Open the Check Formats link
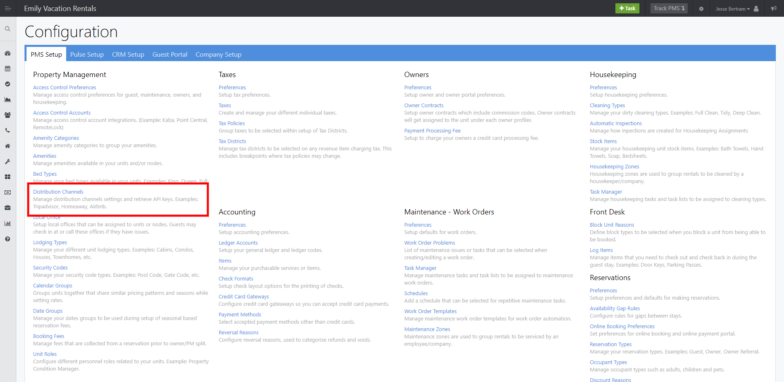Viewport: 784px width, 382px height. [x=236, y=278]
